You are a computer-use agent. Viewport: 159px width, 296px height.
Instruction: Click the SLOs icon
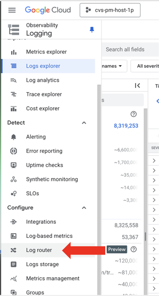click(x=14, y=194)
